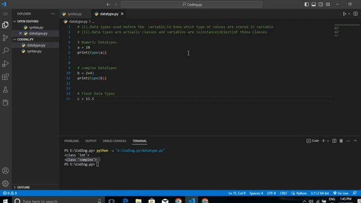The height and width of the screenshot is (203, 361).
Task: Open Customize Layout options
Action: pyautogui.click(x=328, y=5)
